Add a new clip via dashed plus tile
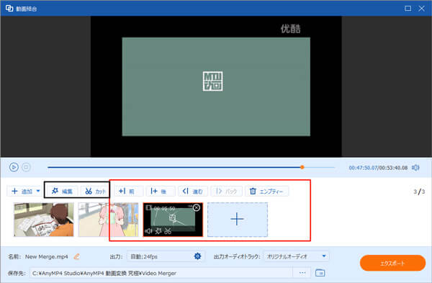The width and height of the screenshot is (432, 283). [x=237, y=220]
